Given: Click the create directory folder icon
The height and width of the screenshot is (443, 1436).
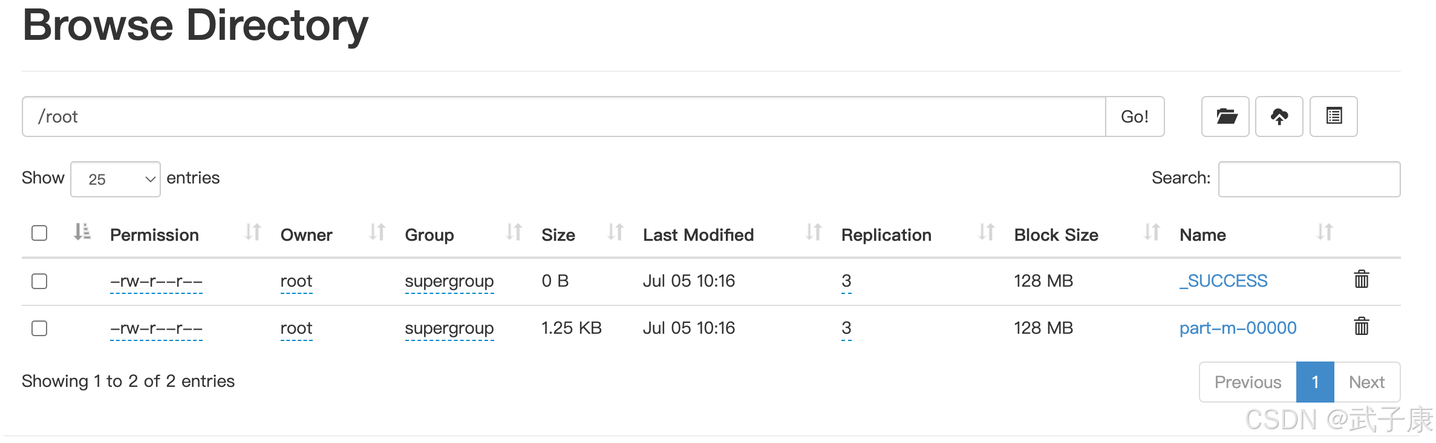Looking at the screenshot, I should (x=1225, y=116).
